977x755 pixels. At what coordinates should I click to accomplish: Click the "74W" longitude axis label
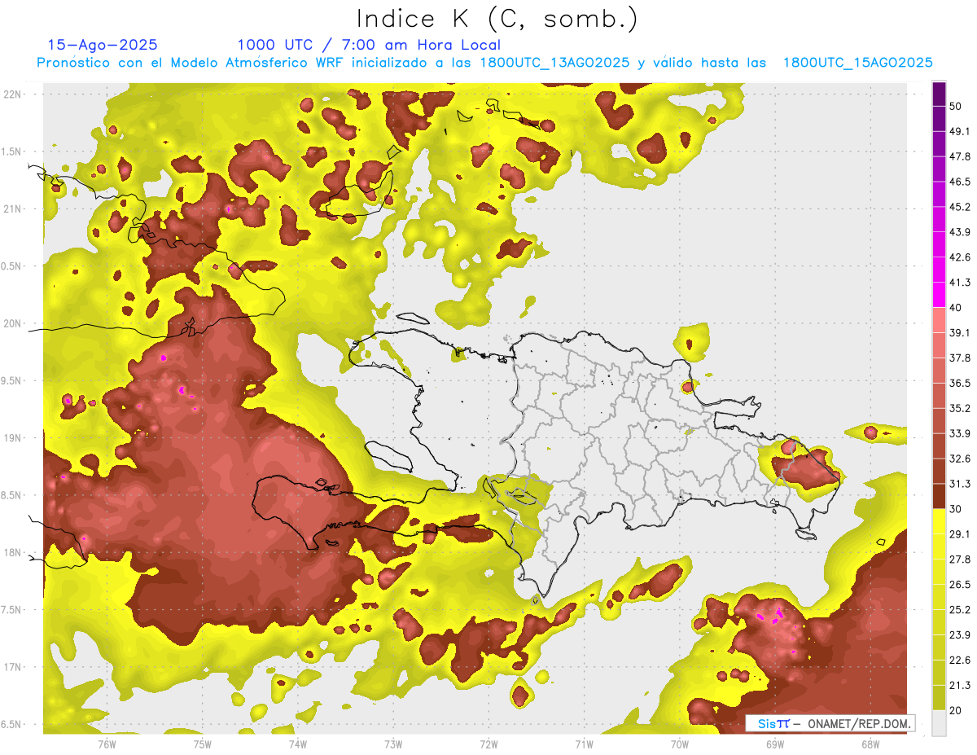tap(297, 744)
